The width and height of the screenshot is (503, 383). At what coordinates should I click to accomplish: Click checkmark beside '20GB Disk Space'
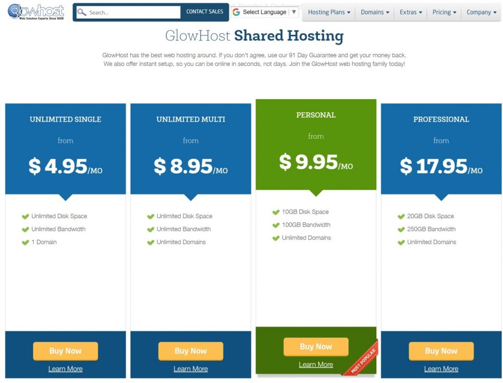click(x=401, y=216)
